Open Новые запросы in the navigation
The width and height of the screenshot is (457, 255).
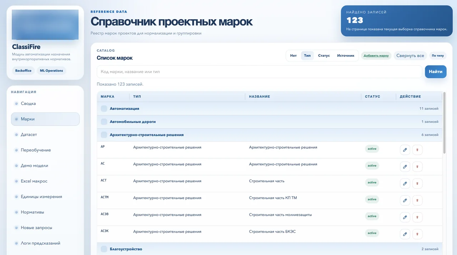[x=45, y=228]
